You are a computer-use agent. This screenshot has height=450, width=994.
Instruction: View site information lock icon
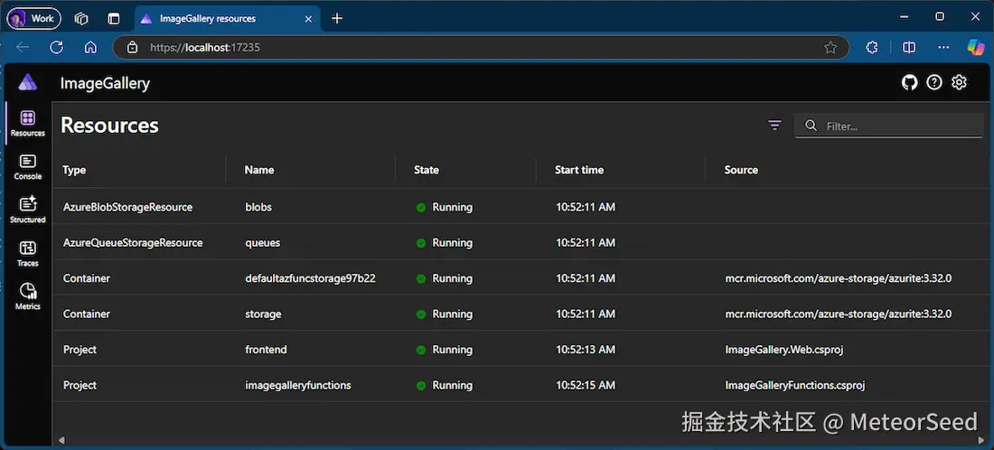(132, 48)
